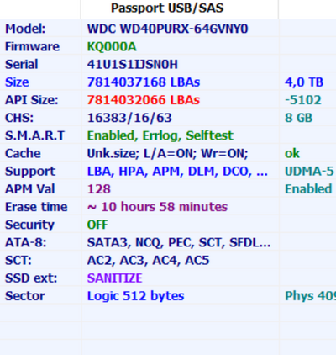
Task: Select LBA, HPA, APM, DLM, DCO value
Action: (177, 171)
